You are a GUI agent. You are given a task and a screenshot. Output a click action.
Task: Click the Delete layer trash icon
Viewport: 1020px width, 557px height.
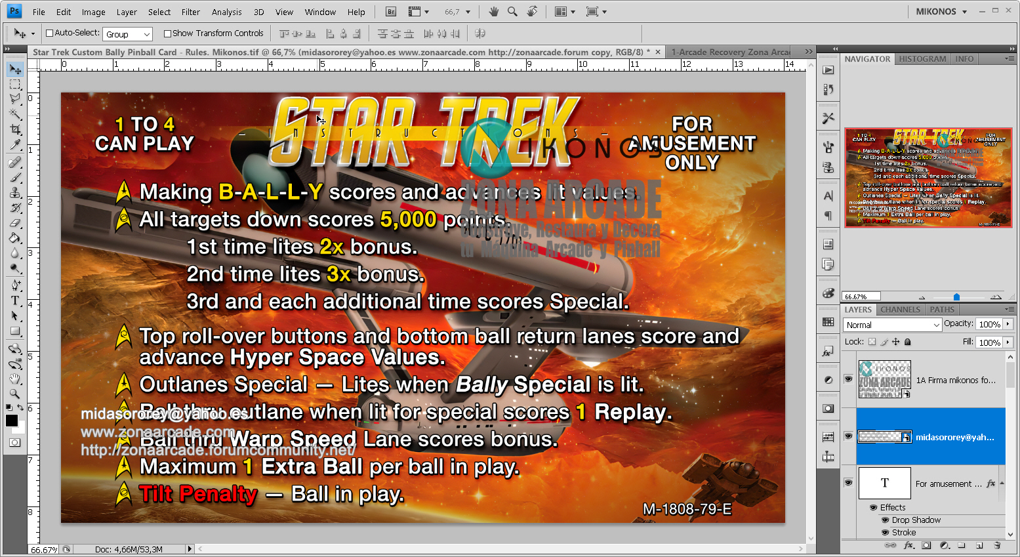pos(997,545)
